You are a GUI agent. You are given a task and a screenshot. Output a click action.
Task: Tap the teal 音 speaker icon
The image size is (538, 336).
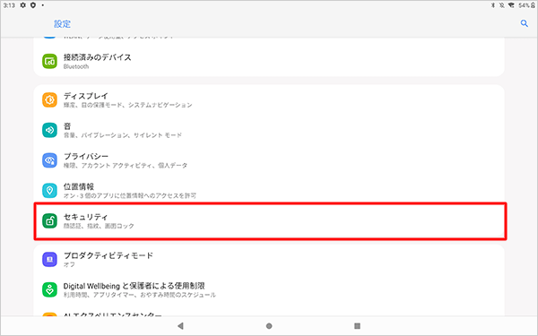(x=49, y=130)
